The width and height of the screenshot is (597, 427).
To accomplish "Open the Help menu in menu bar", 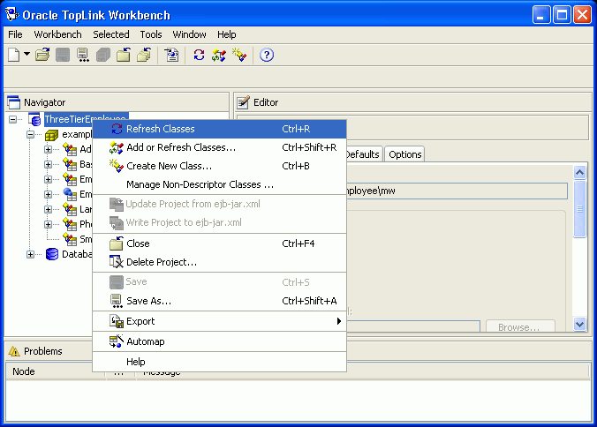I will tap(227, 34).
